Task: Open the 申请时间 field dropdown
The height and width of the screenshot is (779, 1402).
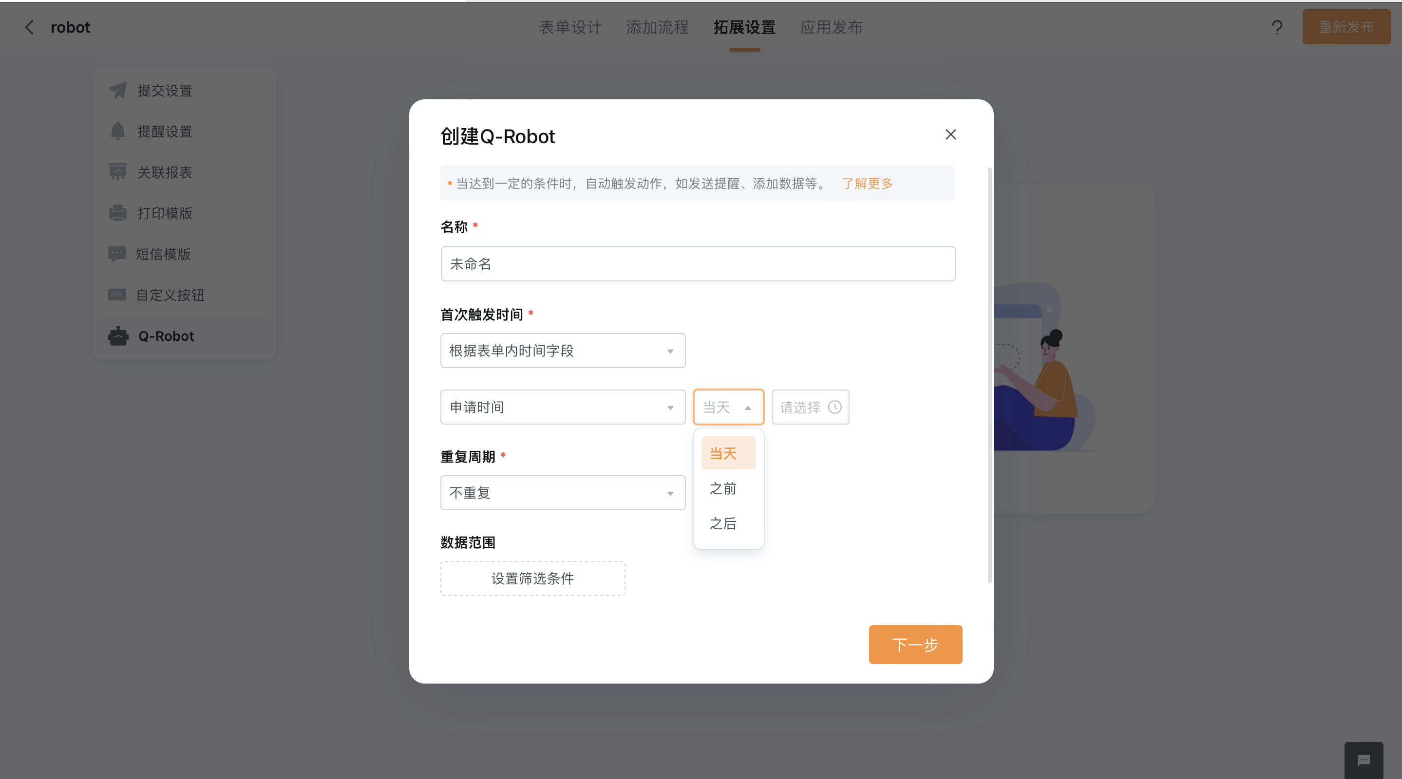Action: pos(563,407)
